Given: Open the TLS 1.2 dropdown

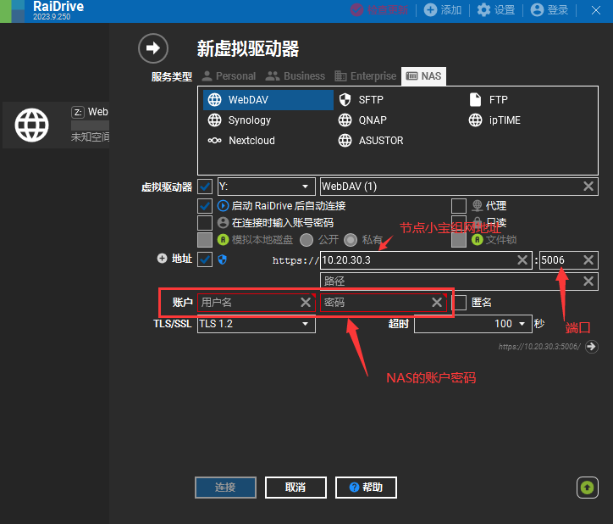Looking at the screenshot, I should [256, 324].
